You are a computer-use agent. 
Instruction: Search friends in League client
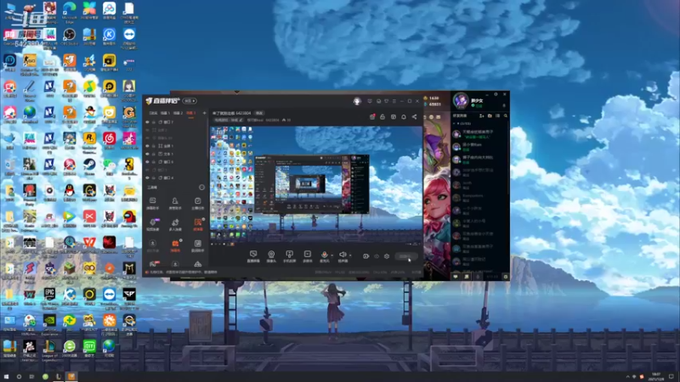pyautogui.click(x=506, y=115)
